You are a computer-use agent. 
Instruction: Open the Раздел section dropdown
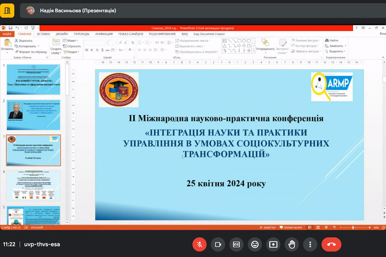[71, 52]
